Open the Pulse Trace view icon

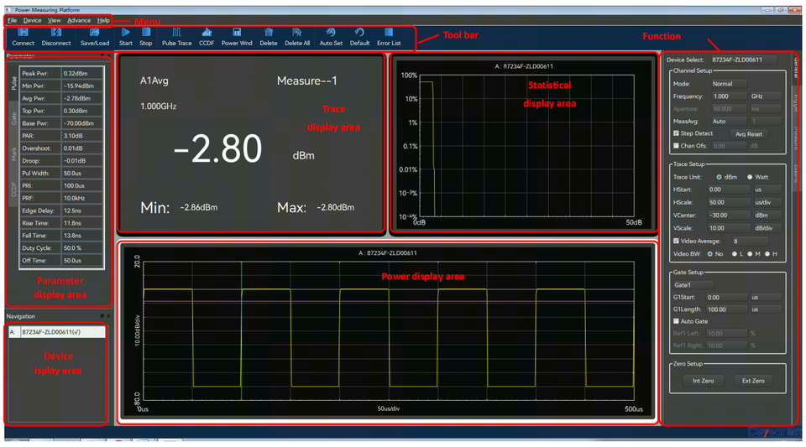(x=176, y=33)
